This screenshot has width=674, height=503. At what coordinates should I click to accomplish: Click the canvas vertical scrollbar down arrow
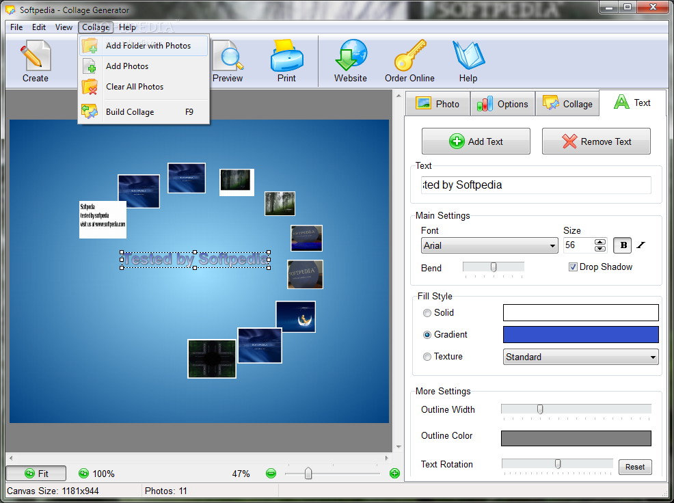(399, 447)
